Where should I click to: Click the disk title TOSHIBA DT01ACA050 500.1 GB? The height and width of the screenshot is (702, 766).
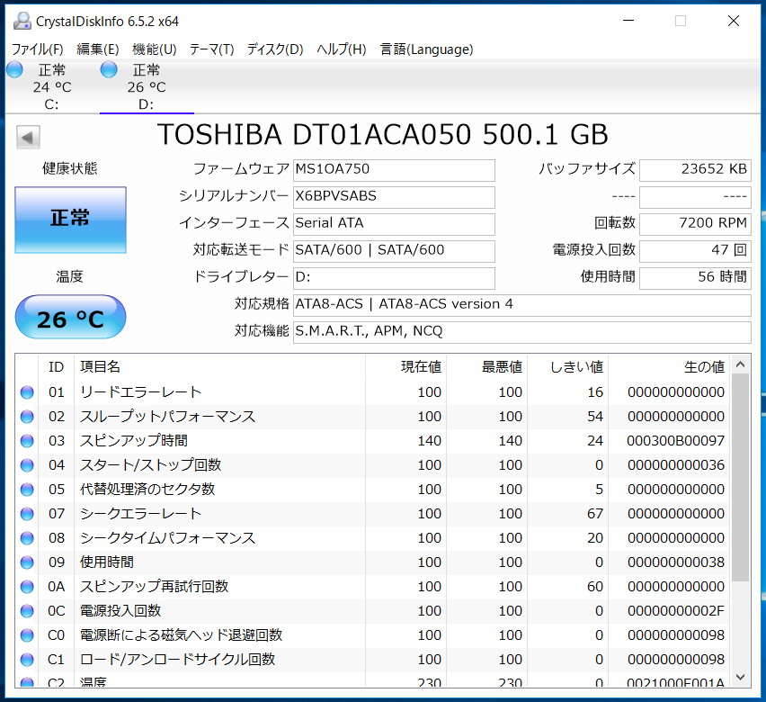(x=382, y=134)
